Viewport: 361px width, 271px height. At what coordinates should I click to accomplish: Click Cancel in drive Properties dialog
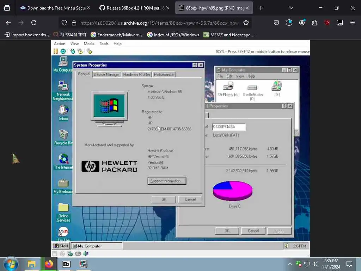[253, 231]
